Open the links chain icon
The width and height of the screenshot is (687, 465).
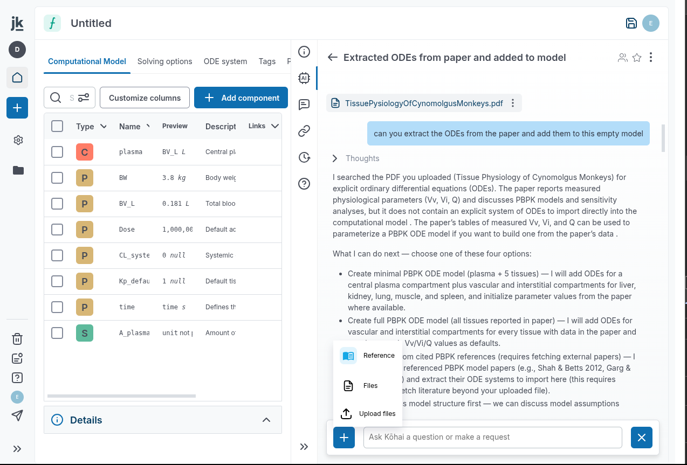click(x=304, y=130)
